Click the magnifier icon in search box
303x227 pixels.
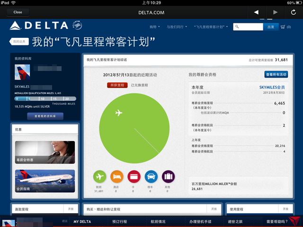click(x=237, y=26)
